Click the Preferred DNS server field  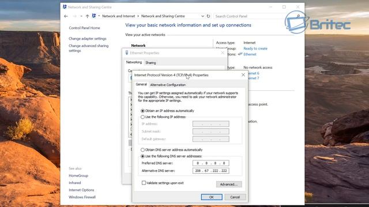click(x=211, y=163)
